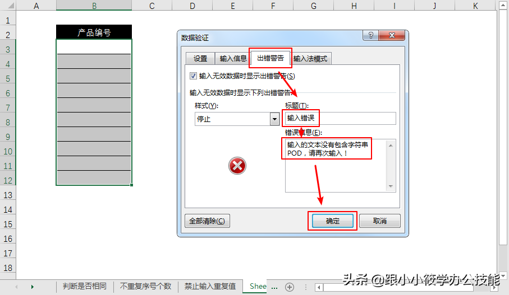Open the 禁止输入重复值 sheet tab

[210, 286]
